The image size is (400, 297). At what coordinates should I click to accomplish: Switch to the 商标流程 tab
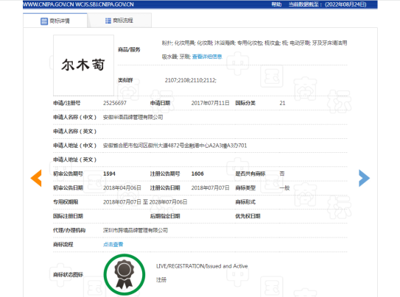click(119, 21)
